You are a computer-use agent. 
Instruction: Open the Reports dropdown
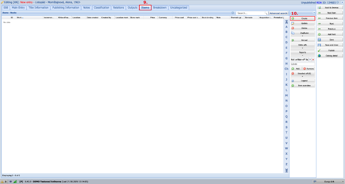pos(303,54)
